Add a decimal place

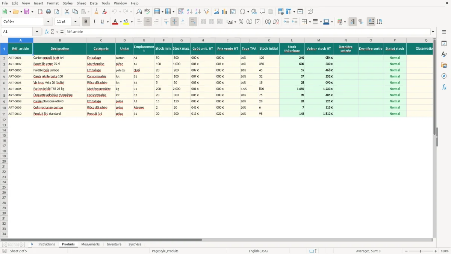pyautogui.click(x=268, y=22)
